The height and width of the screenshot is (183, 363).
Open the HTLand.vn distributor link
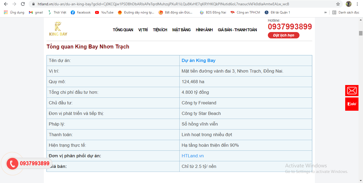click(x=193, y=156)
